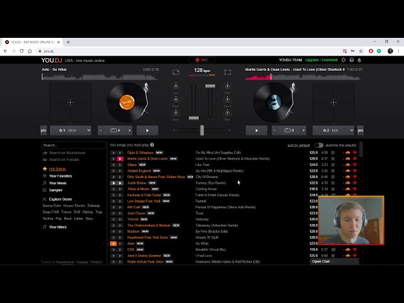Load Justin Bieber track to right deck
The width and height of the screenshot is (404, 303).
[120, 183]
